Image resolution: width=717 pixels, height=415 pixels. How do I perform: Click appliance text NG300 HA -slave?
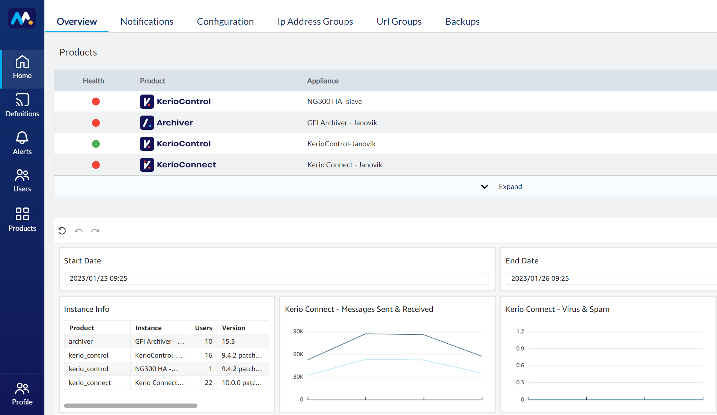point(334,101)
